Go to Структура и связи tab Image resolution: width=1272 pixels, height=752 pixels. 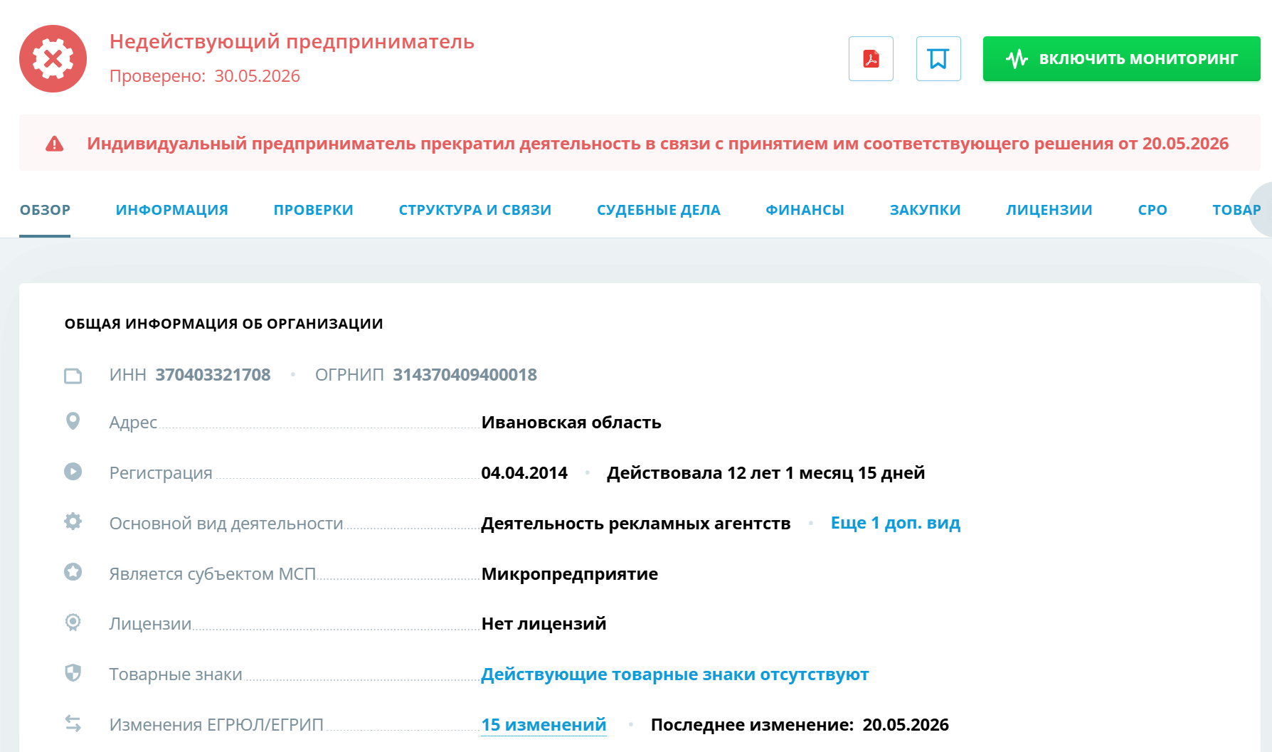pyautogui.click(x=475, y=210)
